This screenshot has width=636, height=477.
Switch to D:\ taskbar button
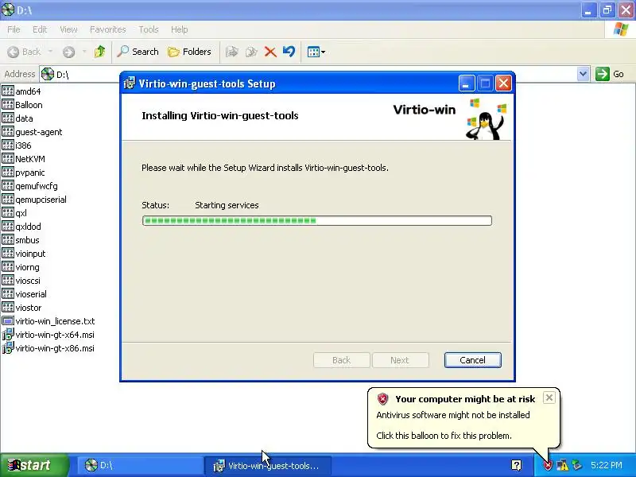pos(139,465)
